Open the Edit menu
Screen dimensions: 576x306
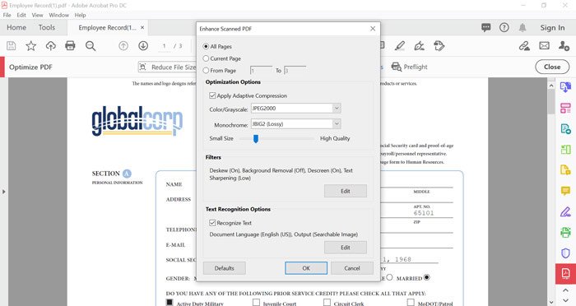coord(21,15)
